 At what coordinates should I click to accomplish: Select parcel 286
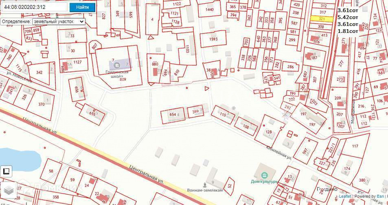[x=290, y=67]
